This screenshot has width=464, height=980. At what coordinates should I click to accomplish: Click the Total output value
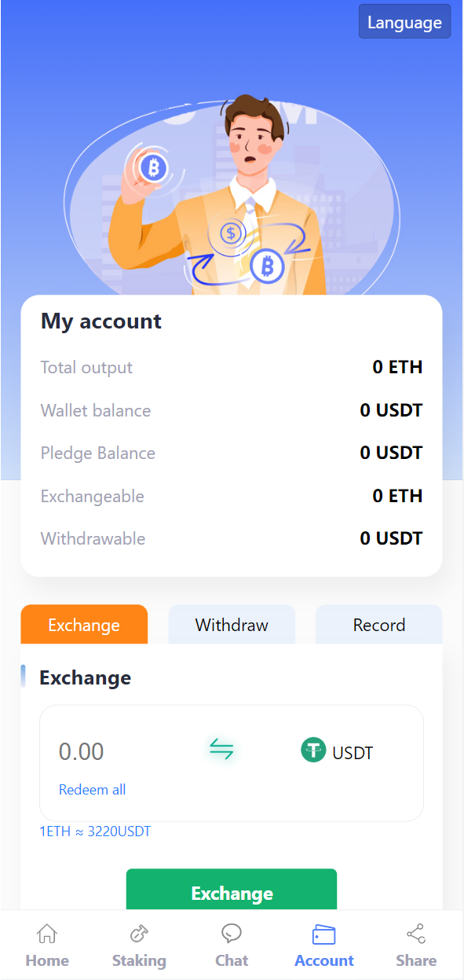point(397,367)
